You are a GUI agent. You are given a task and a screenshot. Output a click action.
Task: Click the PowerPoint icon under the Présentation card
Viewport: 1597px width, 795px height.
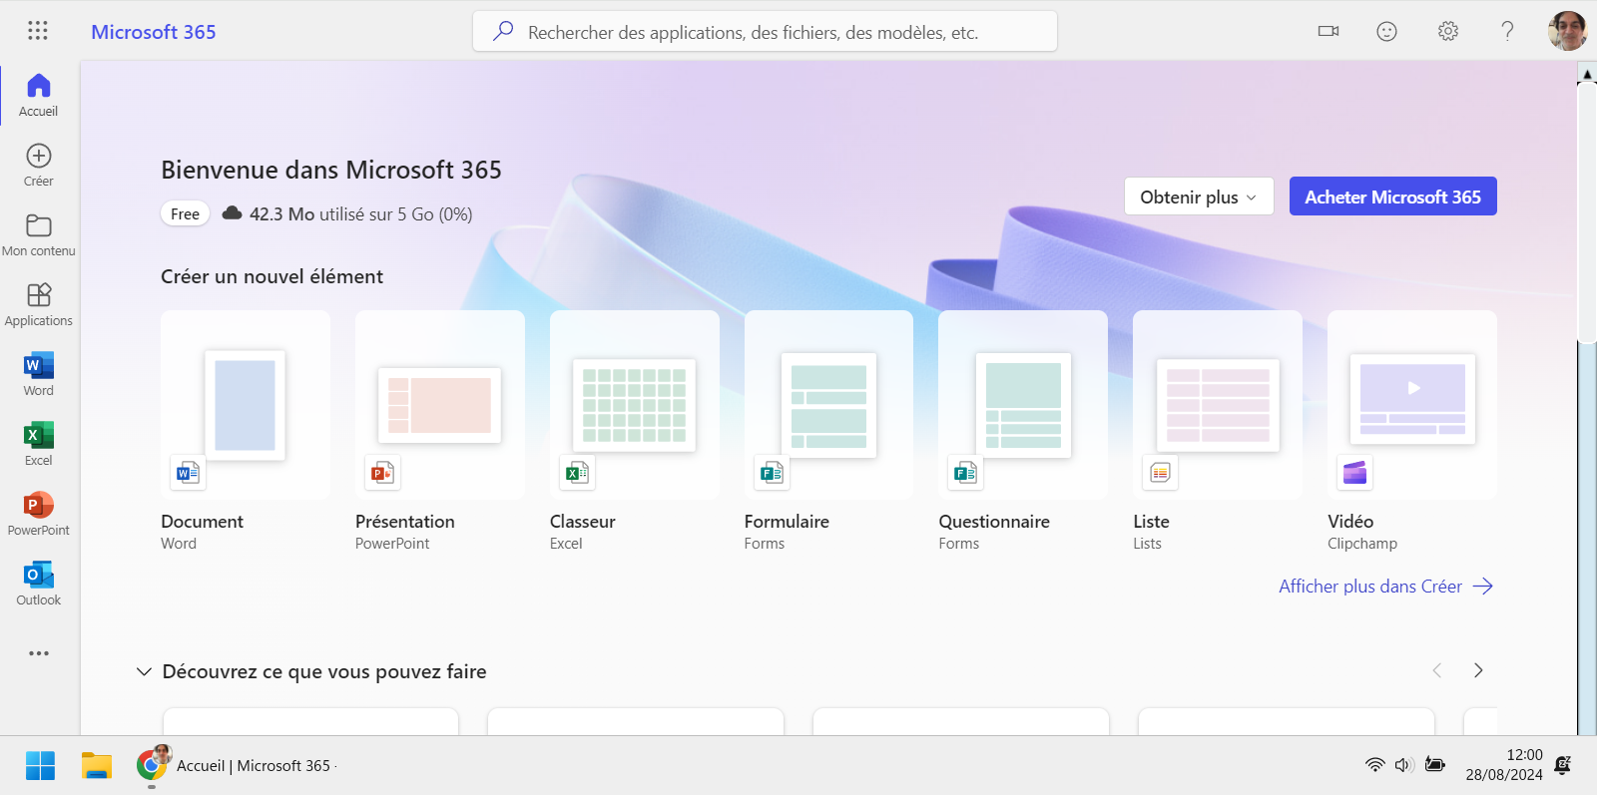[382, 473]
